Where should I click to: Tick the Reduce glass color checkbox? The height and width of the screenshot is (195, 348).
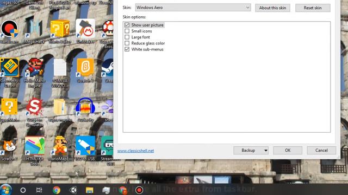coord(127,43)
